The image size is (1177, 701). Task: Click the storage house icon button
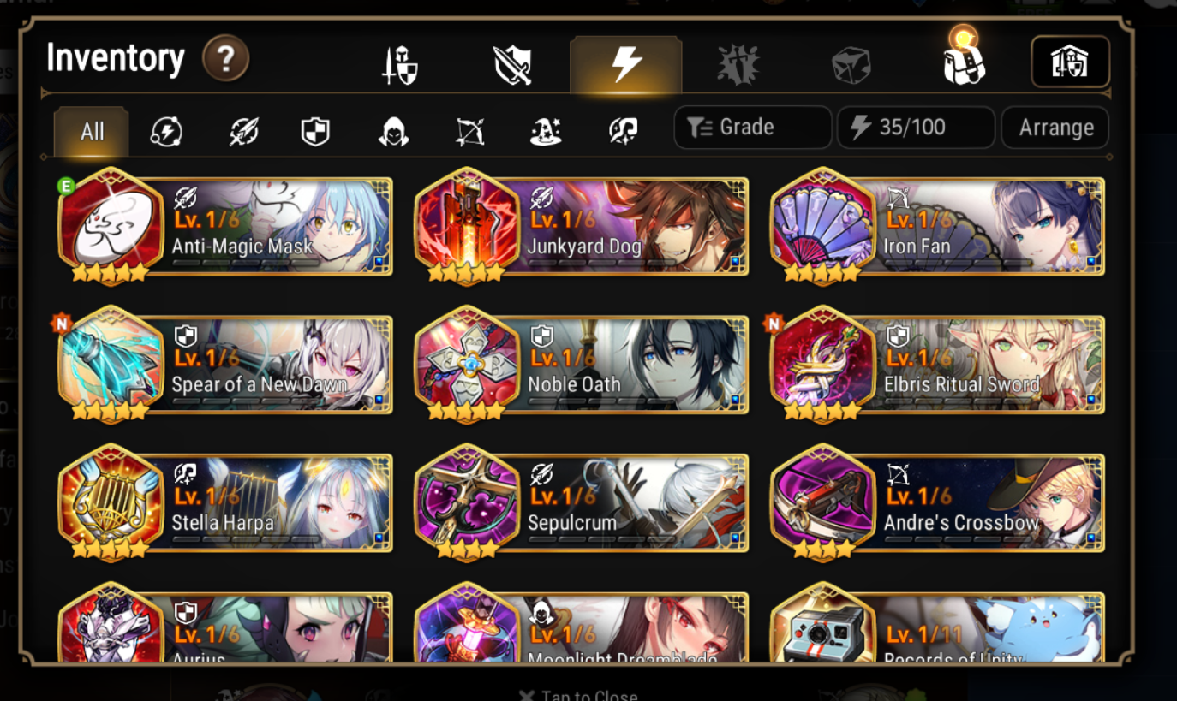[1070, 62]
